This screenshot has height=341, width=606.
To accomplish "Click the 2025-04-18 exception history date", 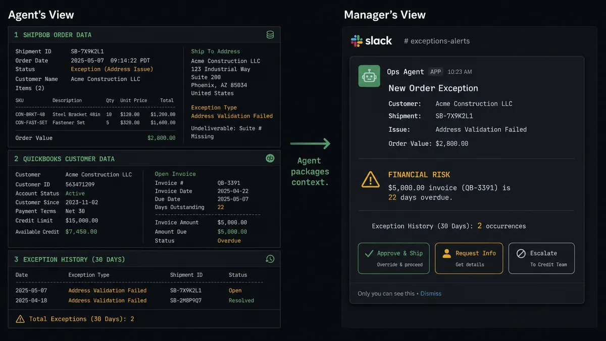I will tap(32, 301).
